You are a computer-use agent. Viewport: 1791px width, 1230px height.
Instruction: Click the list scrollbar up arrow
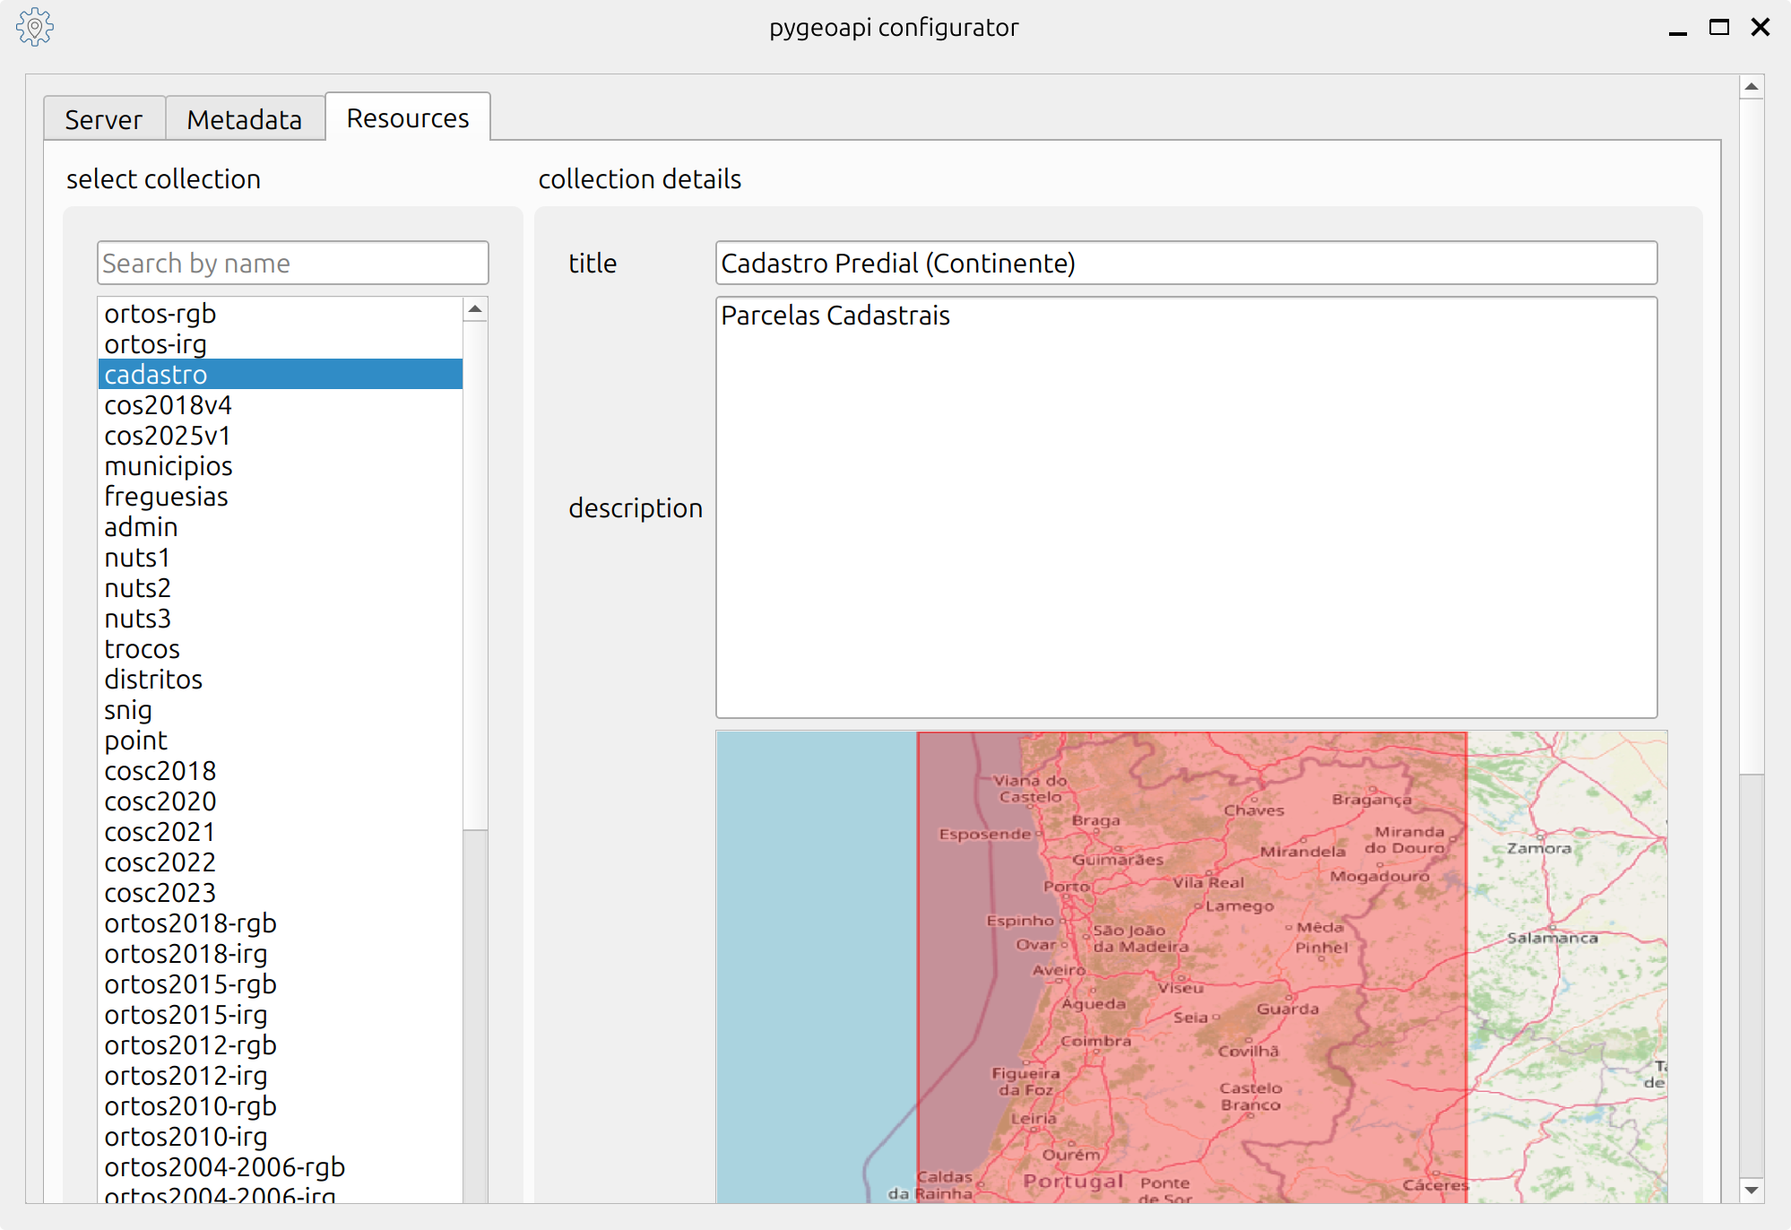coord(475,309)
